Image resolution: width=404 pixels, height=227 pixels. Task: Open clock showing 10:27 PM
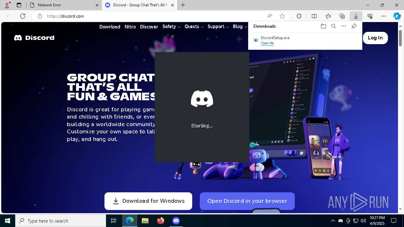(377, 221)
